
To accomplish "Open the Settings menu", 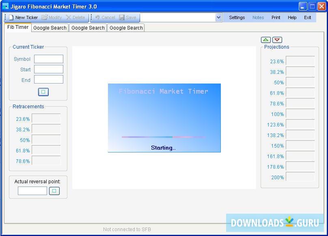I will (x=237, y=17).
